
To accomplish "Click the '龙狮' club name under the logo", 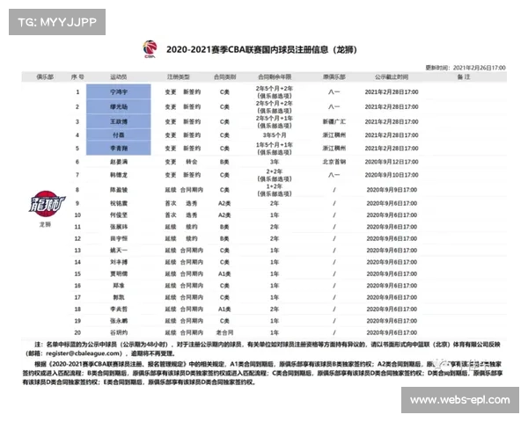I will tap(45, 224).
